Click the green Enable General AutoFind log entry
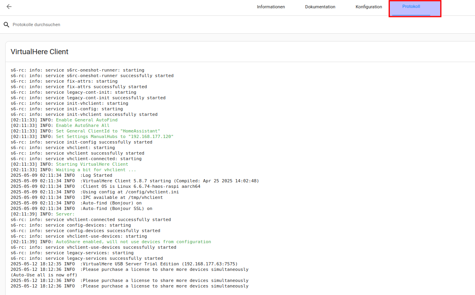This screenshot has width=475, height=295. pyautogui.click(x=86, y=120)
